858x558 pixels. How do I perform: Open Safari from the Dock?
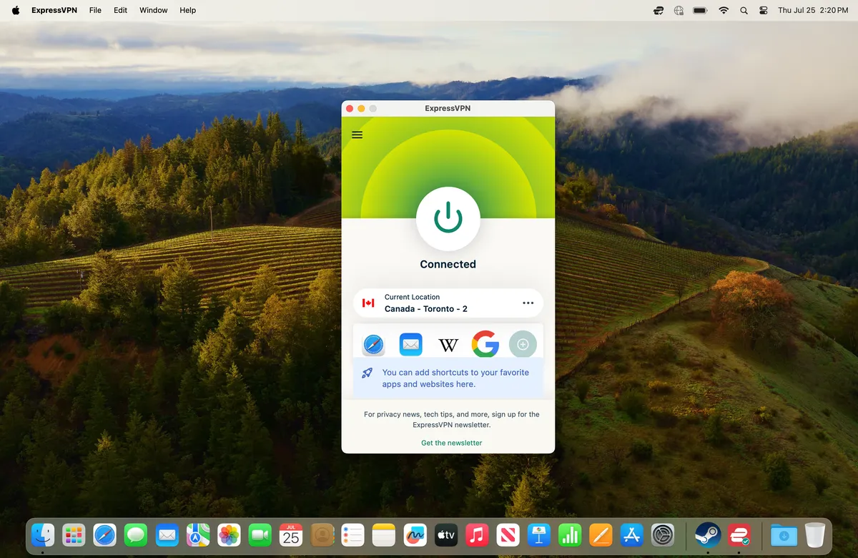pyautogui.click(x=104, y=534)
